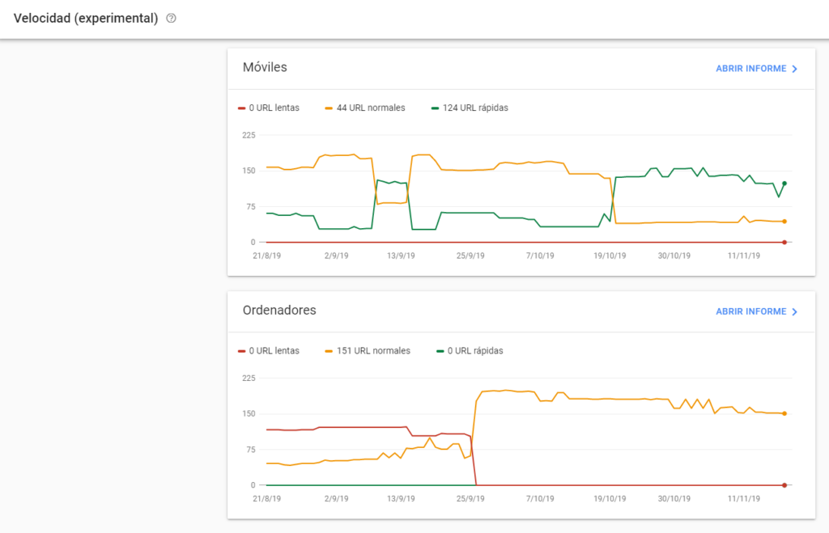829x533 pixels.
Task: Click the 25/9/19 date label in Ordenadores chart
Action: click(470, 499)
